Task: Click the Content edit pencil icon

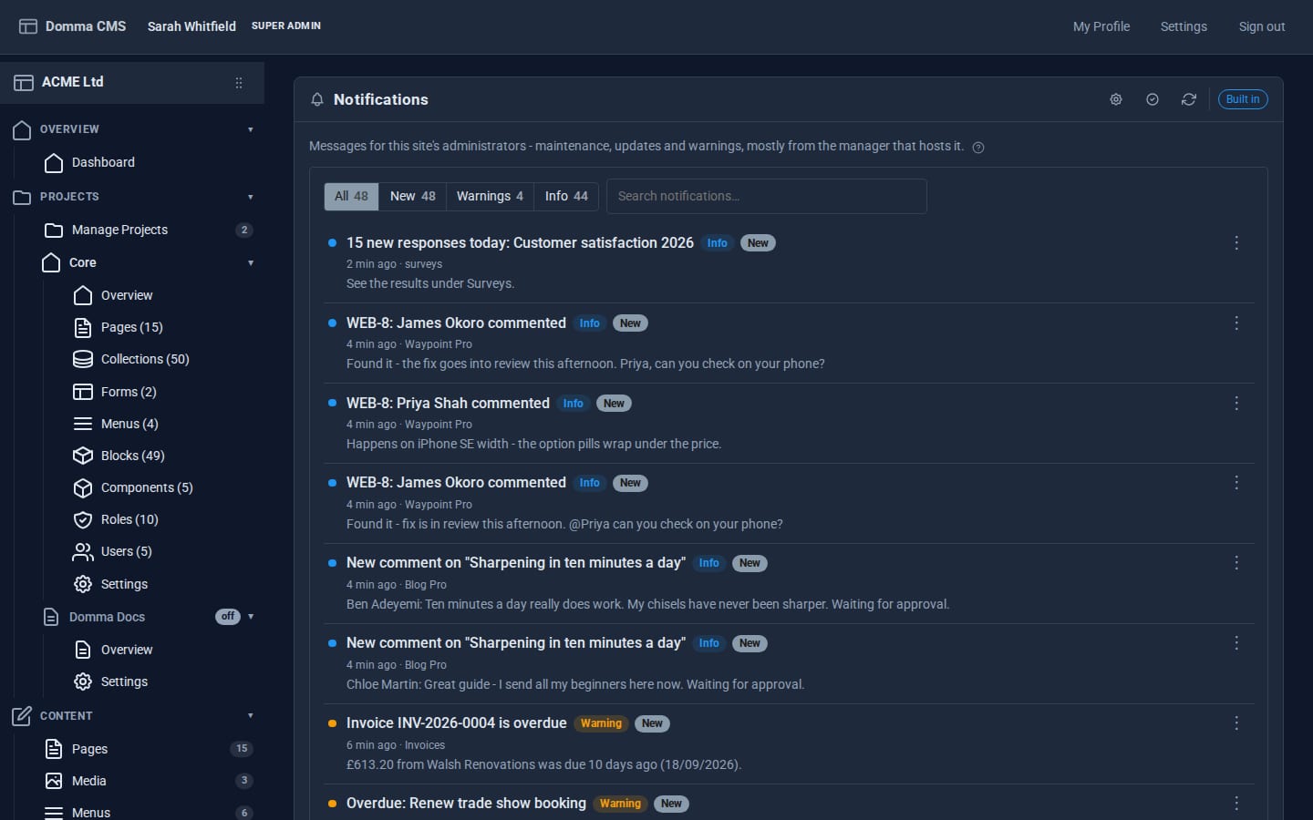Action: [22, 716]
